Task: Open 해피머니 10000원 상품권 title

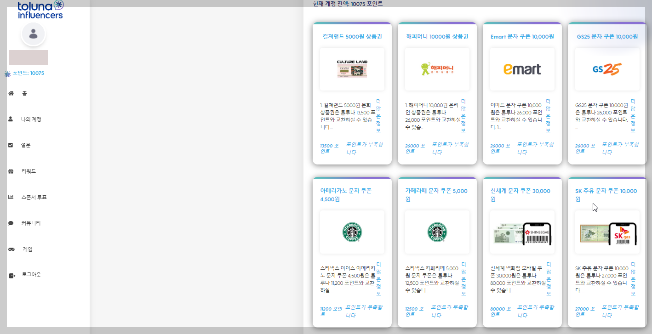Action: click(x=437, y=37)
